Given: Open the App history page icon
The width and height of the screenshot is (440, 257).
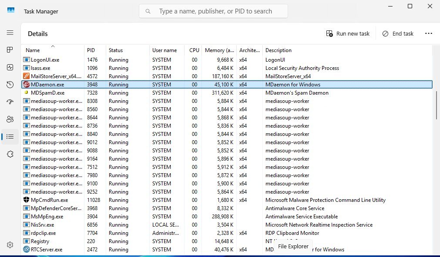Looking at the screenshot, I should [x=10, y=85].
